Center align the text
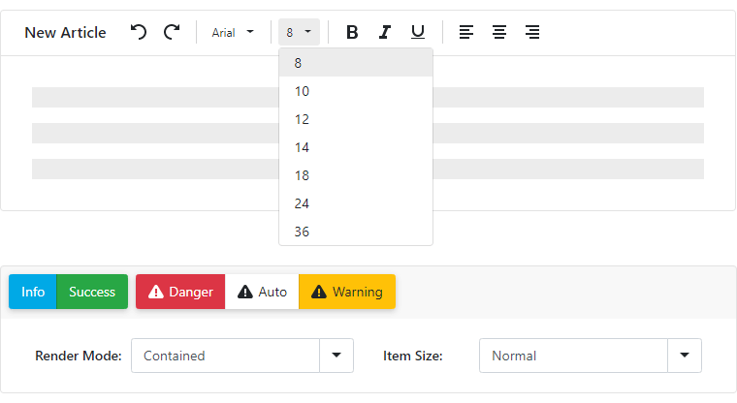This screenshot has width=737, height=403. [x=499, y=32]
